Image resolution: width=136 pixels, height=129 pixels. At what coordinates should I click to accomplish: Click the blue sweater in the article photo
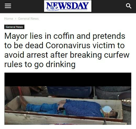[x=82, y=108]
